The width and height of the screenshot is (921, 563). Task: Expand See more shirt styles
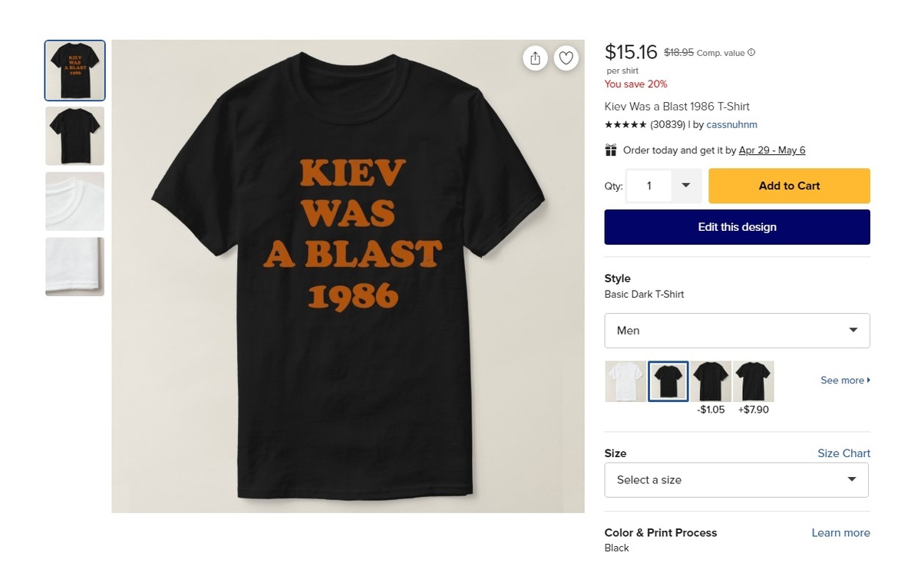(x=845, y=380)
